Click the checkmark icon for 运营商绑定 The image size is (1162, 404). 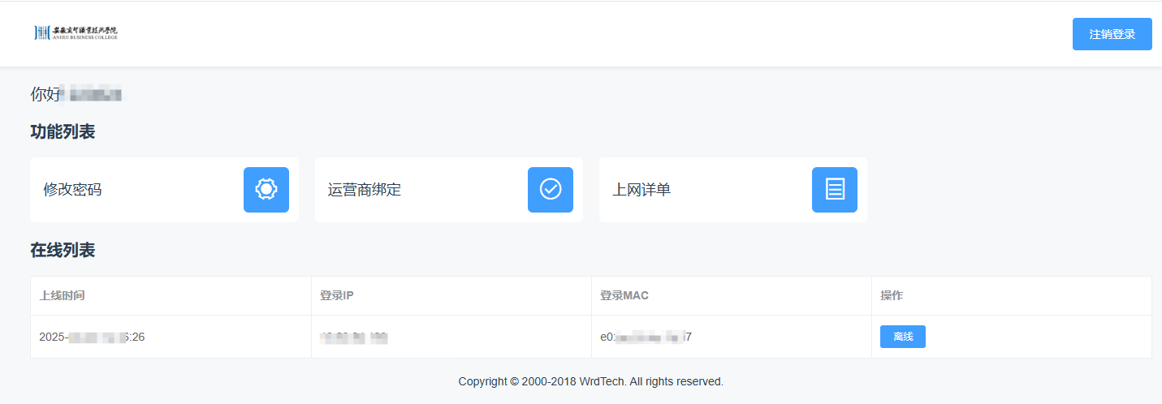point(551,190)
